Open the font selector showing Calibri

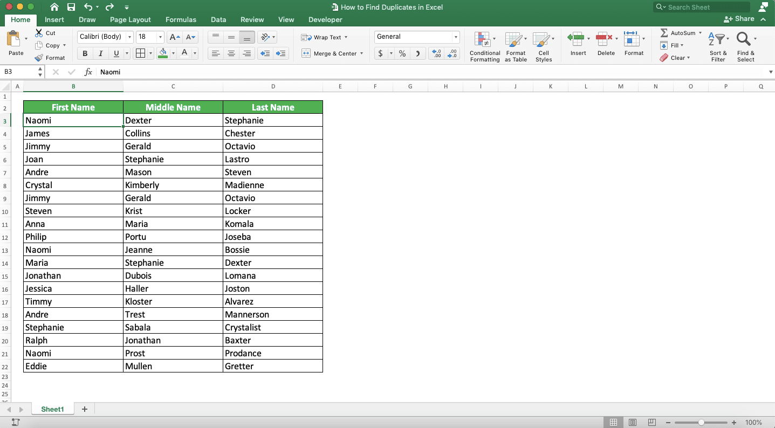[102, 37]
